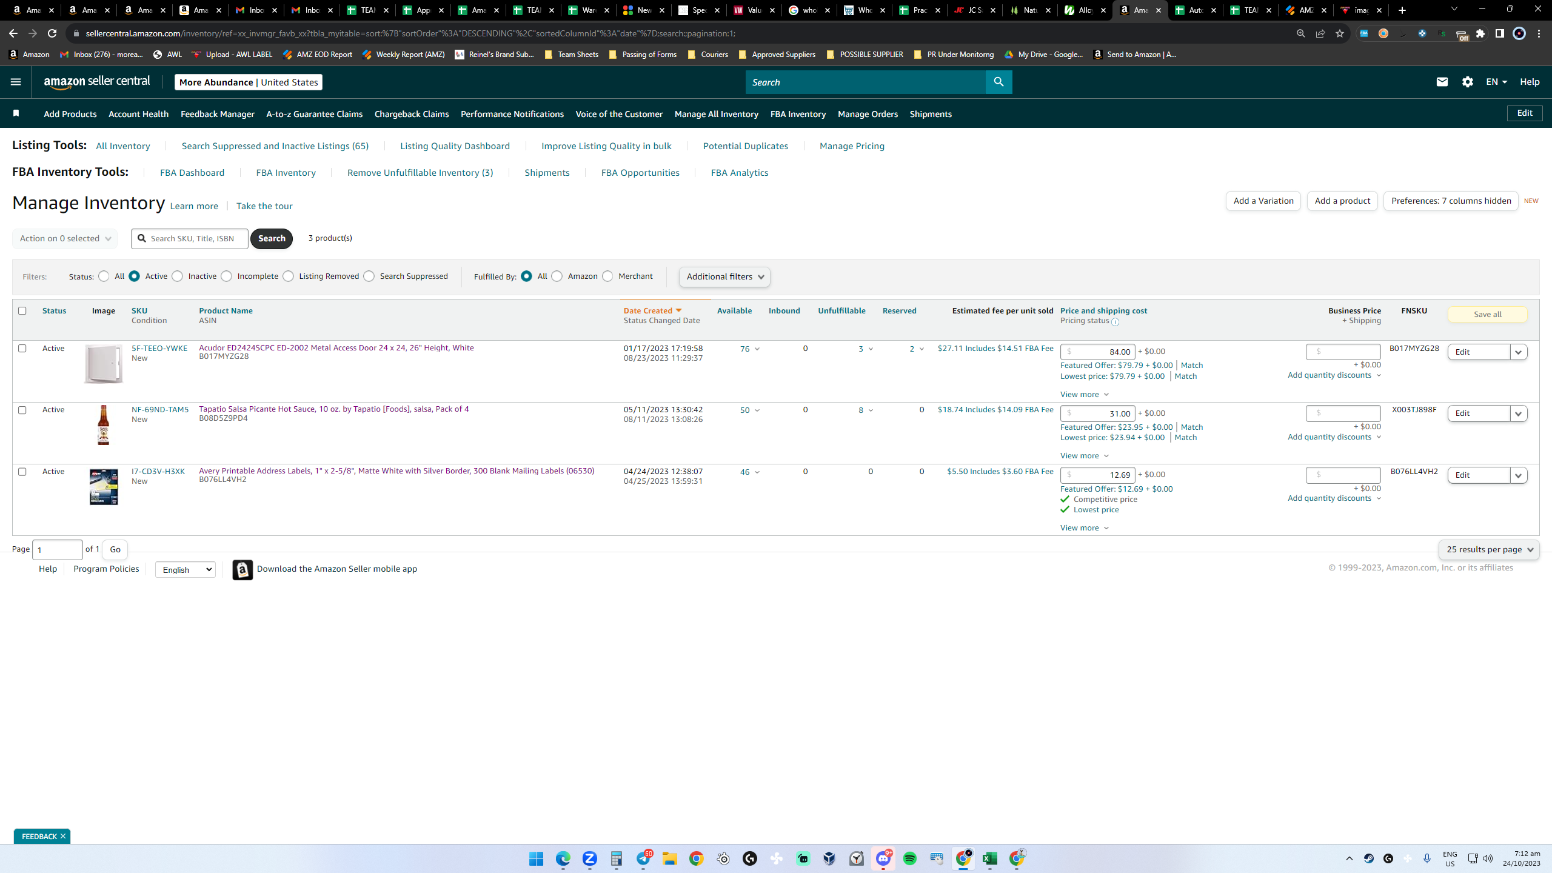
Task: Open new browser tab with plus button
Action: coord(1402,10)
